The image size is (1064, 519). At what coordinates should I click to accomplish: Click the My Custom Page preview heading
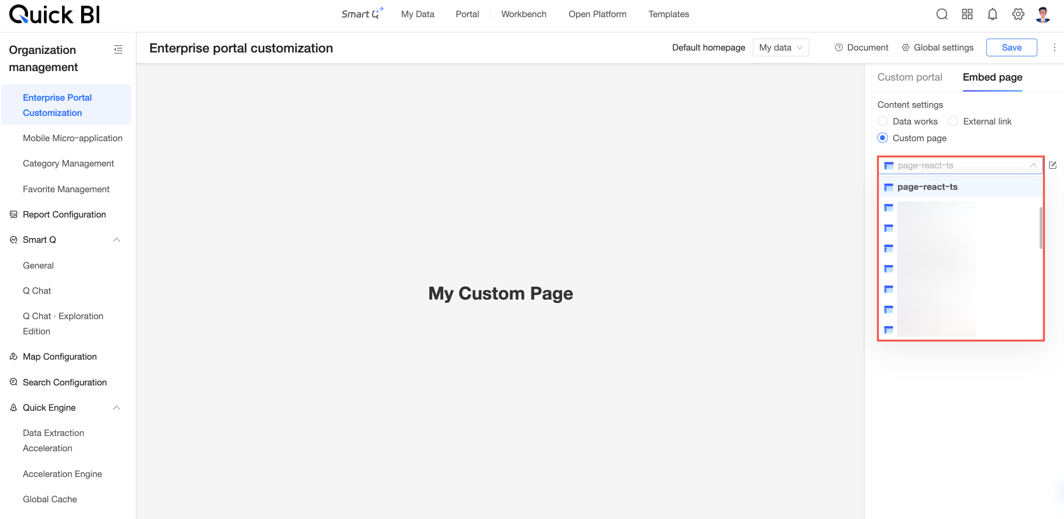[501, 293]
